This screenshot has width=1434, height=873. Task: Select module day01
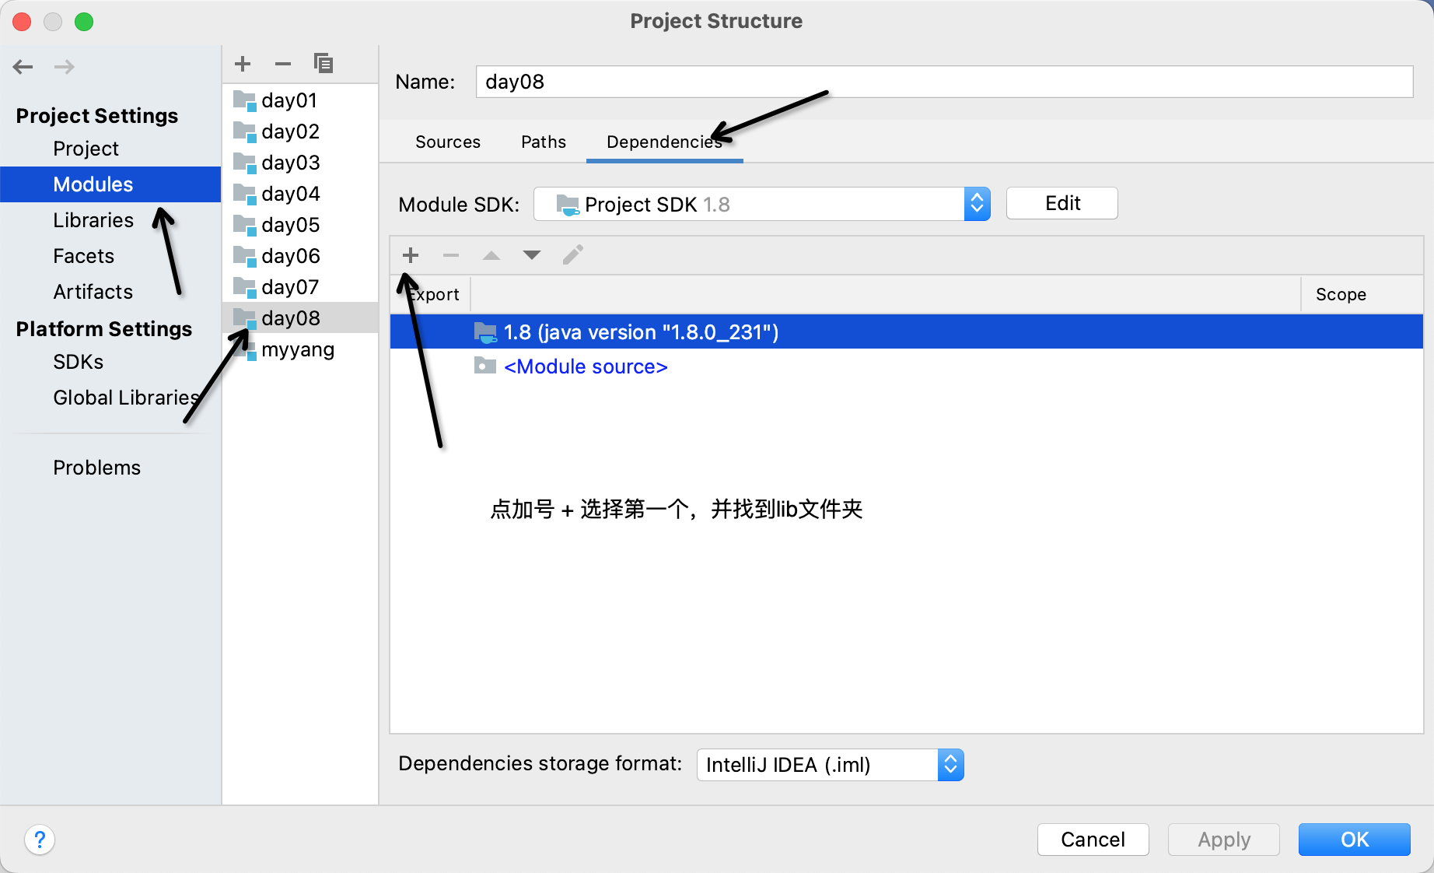(300, 100)
